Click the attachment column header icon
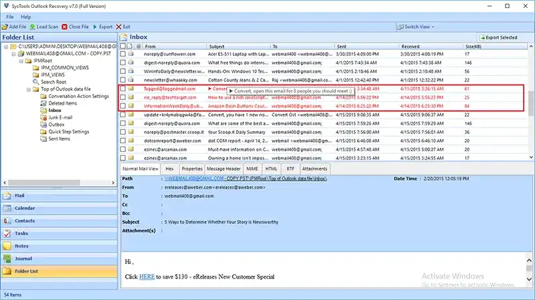Viewport: 535px width, 300px height. pyautogui.click(x=138, y=46)
